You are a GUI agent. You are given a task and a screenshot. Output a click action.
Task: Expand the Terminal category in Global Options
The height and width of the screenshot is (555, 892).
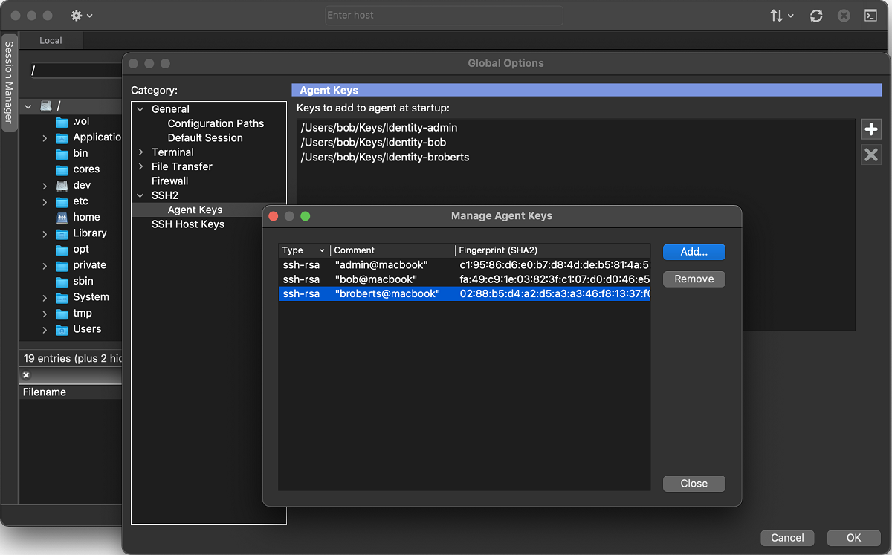coord(140,152)
